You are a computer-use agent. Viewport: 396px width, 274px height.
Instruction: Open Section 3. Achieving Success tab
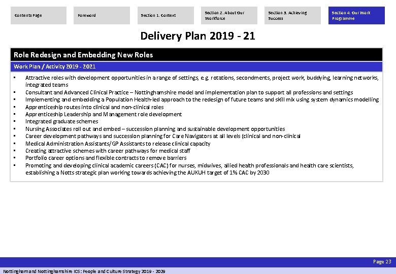point(292,15)
